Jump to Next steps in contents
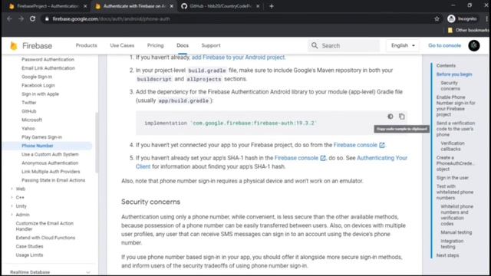The height and width of the screenshot is (276, 491). point(447,255)
